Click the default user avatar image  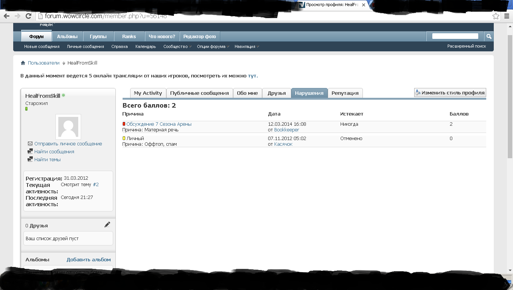68,127
